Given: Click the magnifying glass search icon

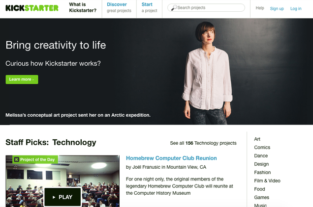Looking at the screenshot, I should pos(174,8).
